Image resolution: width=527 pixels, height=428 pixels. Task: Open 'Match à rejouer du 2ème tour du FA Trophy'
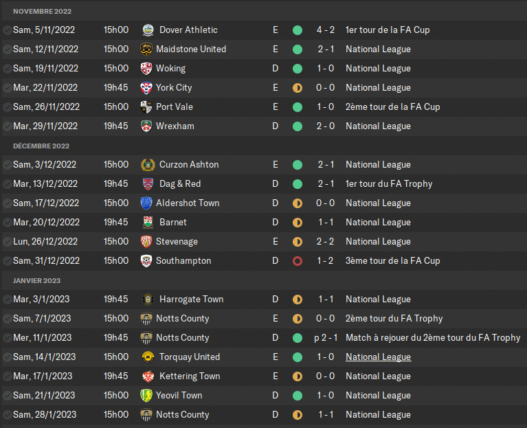tap(433, 338)
